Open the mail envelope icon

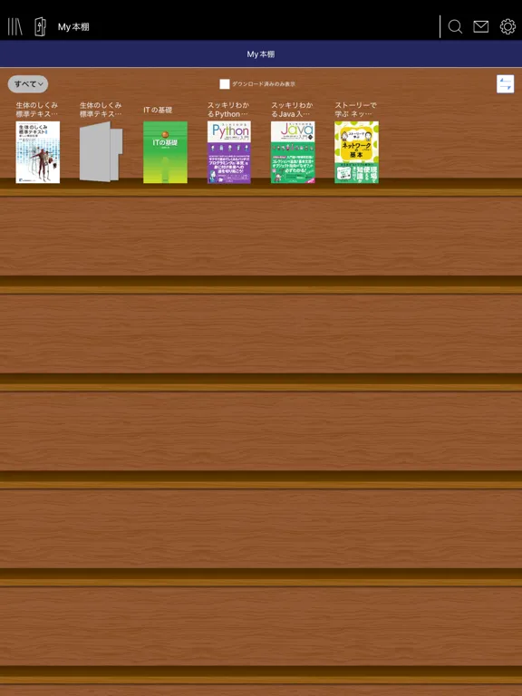click(480, 26)
